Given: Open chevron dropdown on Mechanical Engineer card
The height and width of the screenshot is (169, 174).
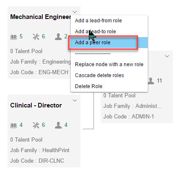Looking at the screenshot, I should [75, 12].
